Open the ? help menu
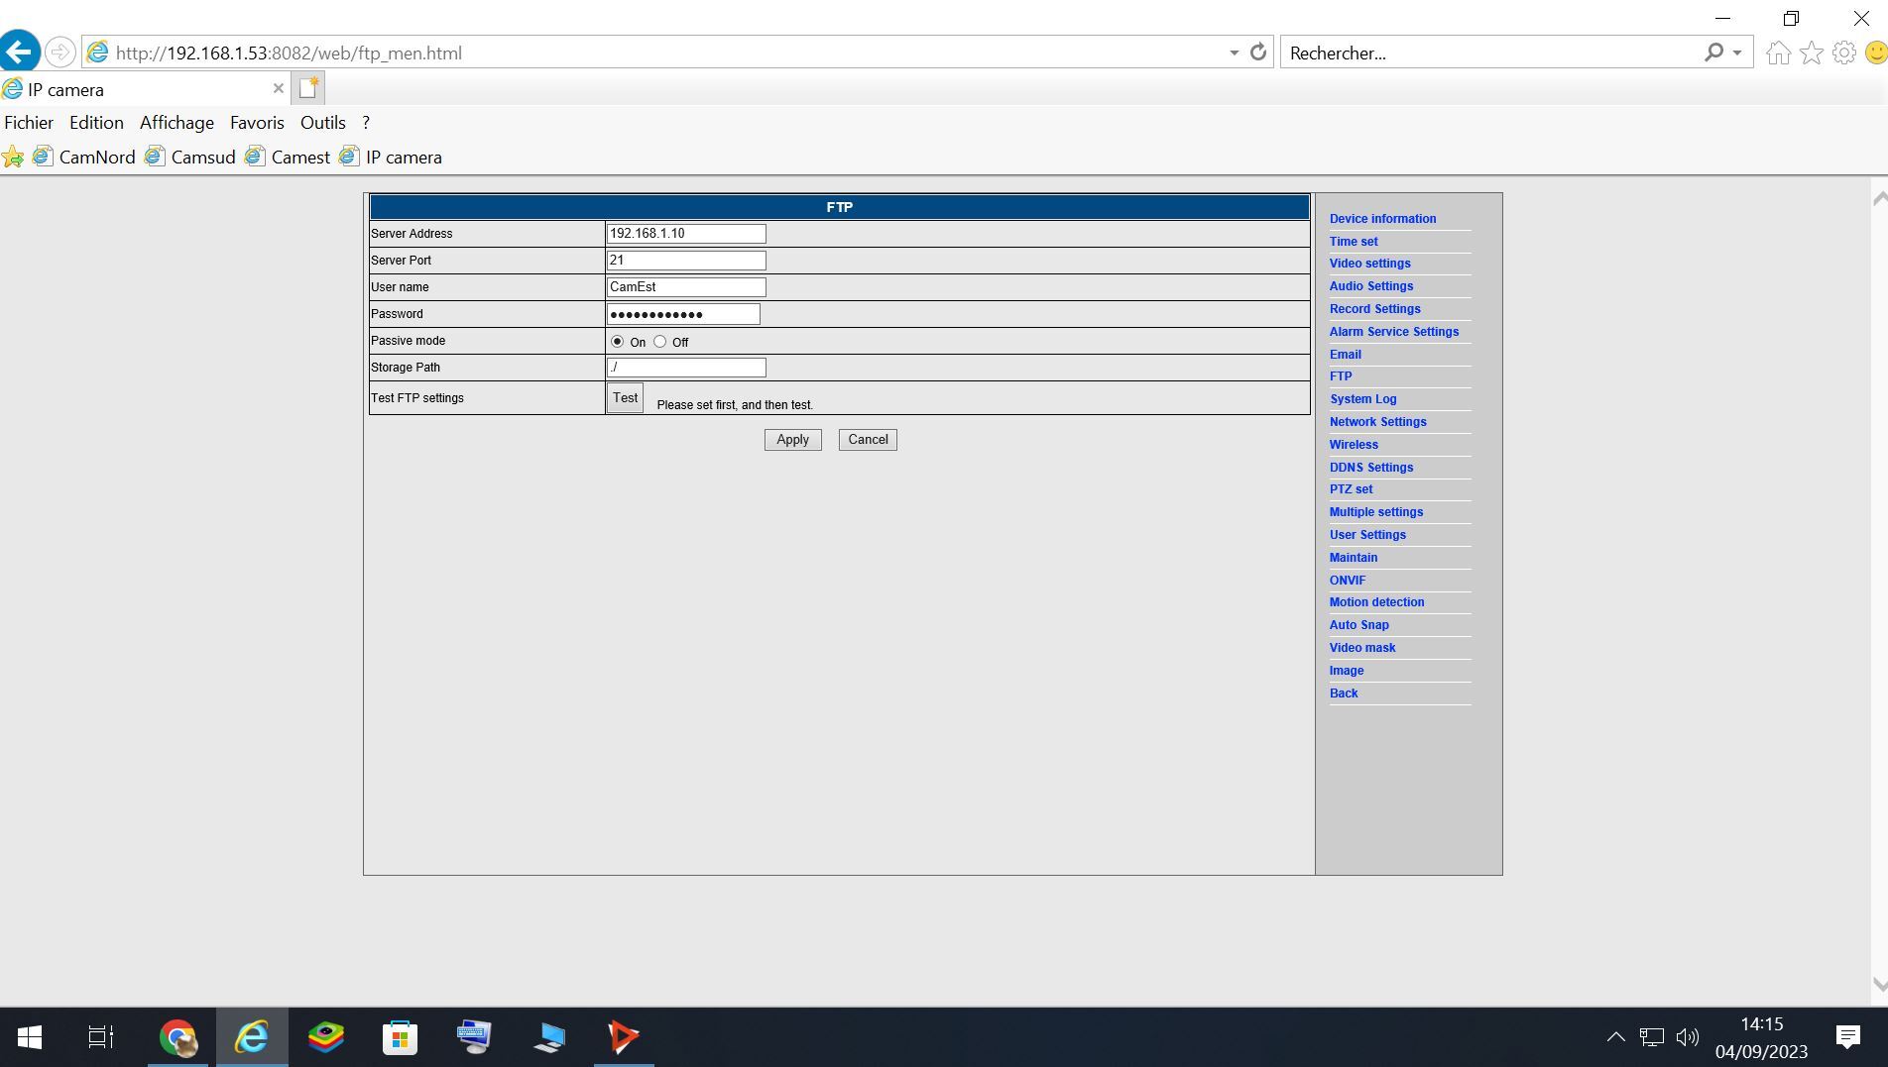Screen dimensions: 1888x1067 (366, 123)
